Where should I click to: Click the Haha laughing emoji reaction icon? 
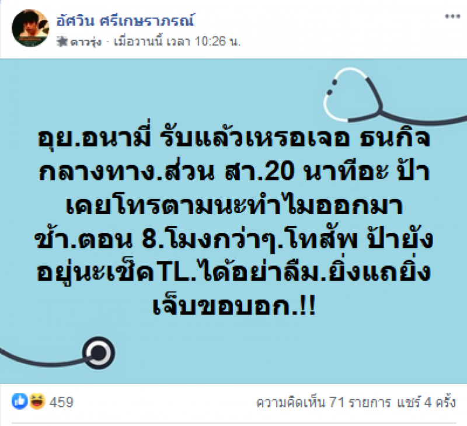tap(37, 401)
